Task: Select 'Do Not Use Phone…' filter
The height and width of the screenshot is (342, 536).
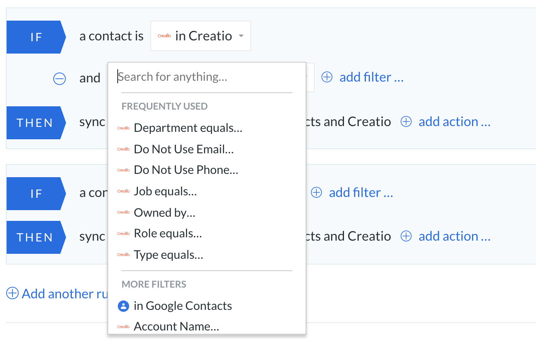Action: [x=186, y=170]
